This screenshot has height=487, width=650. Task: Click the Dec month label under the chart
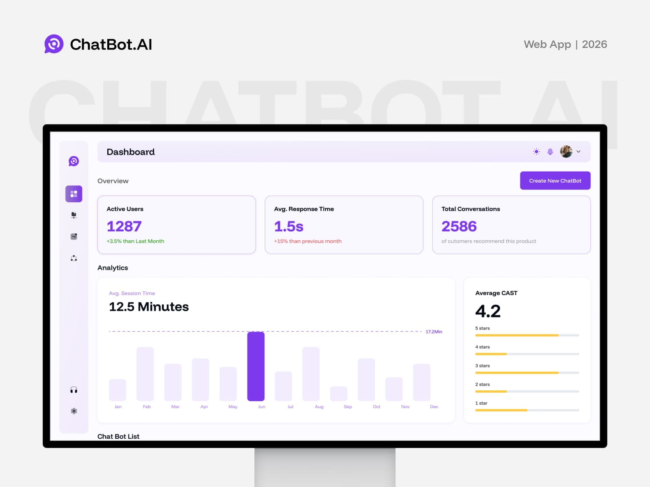coord(434,407)
